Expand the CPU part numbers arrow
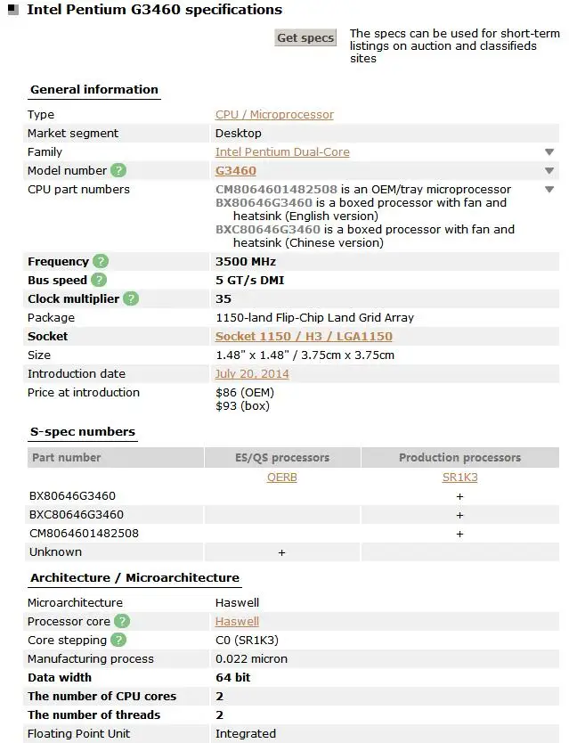The image size is (569, 743). tap(549, 190)
